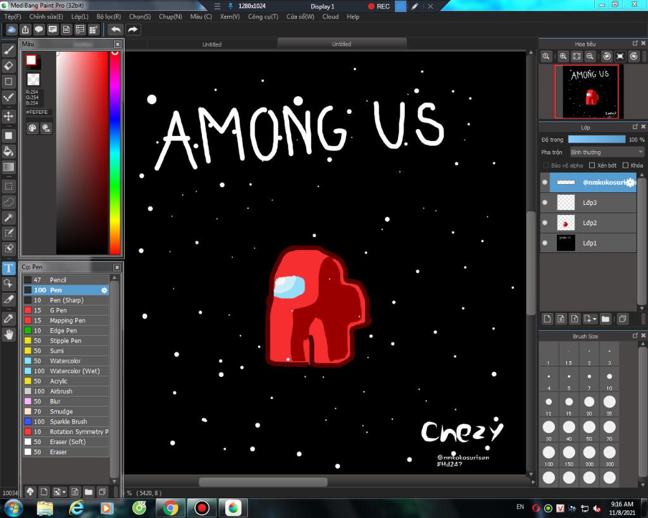Select the rectangular Select tool
The height and width of the screenshot is (518, 648).
[x=9, y=187]
